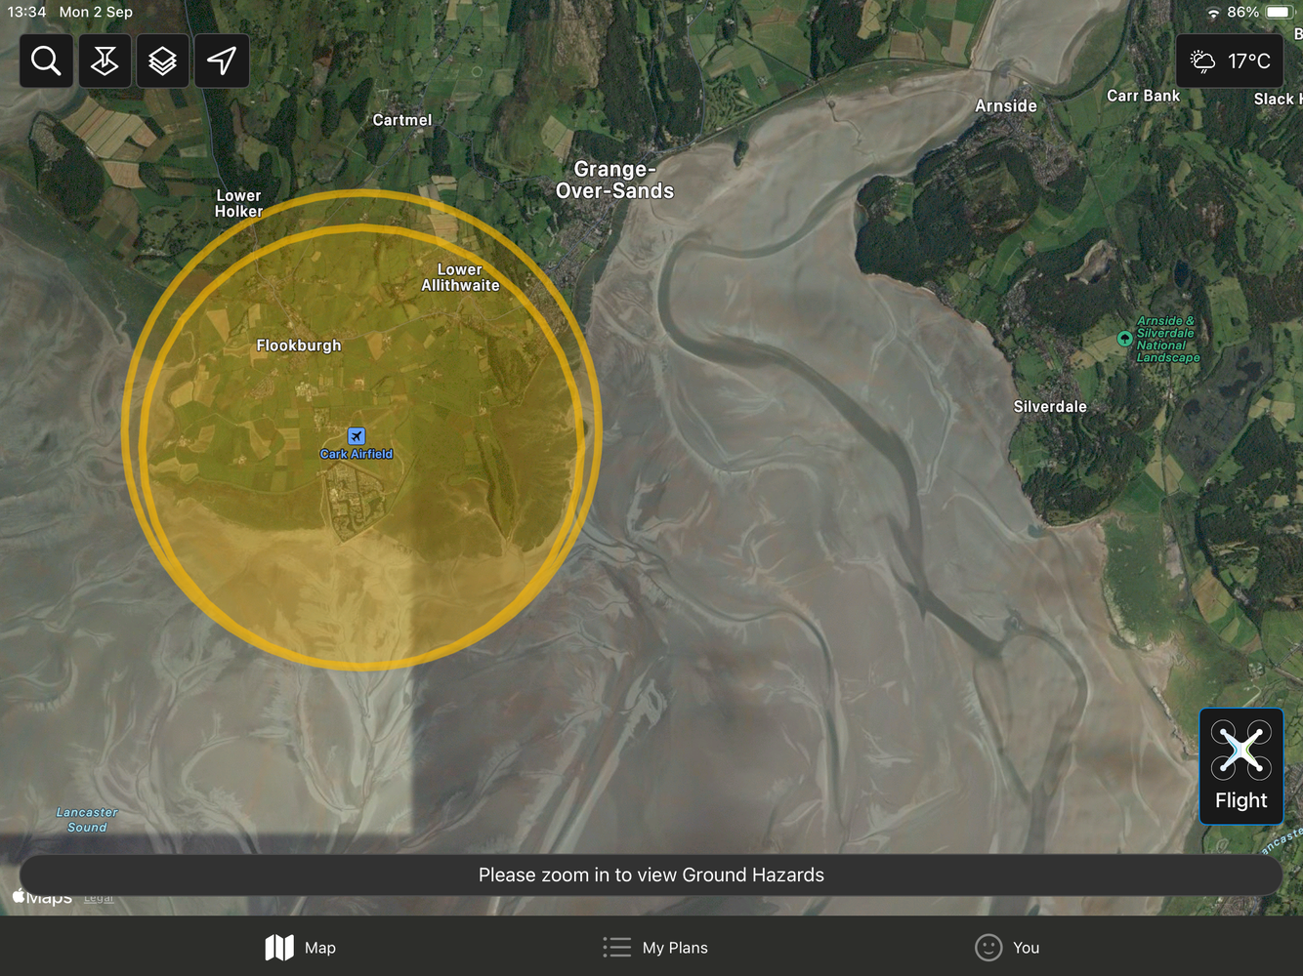Image resolution: width=1303 pixels, height=976 pixels.
Task: Tap the Arnside & Silverdale landscape marker
Action: click(x=1125, y=339)
